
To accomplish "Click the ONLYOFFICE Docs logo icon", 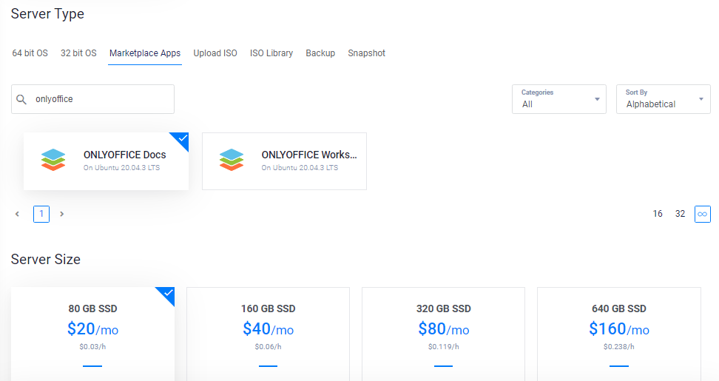I will (x=53, y=160).
